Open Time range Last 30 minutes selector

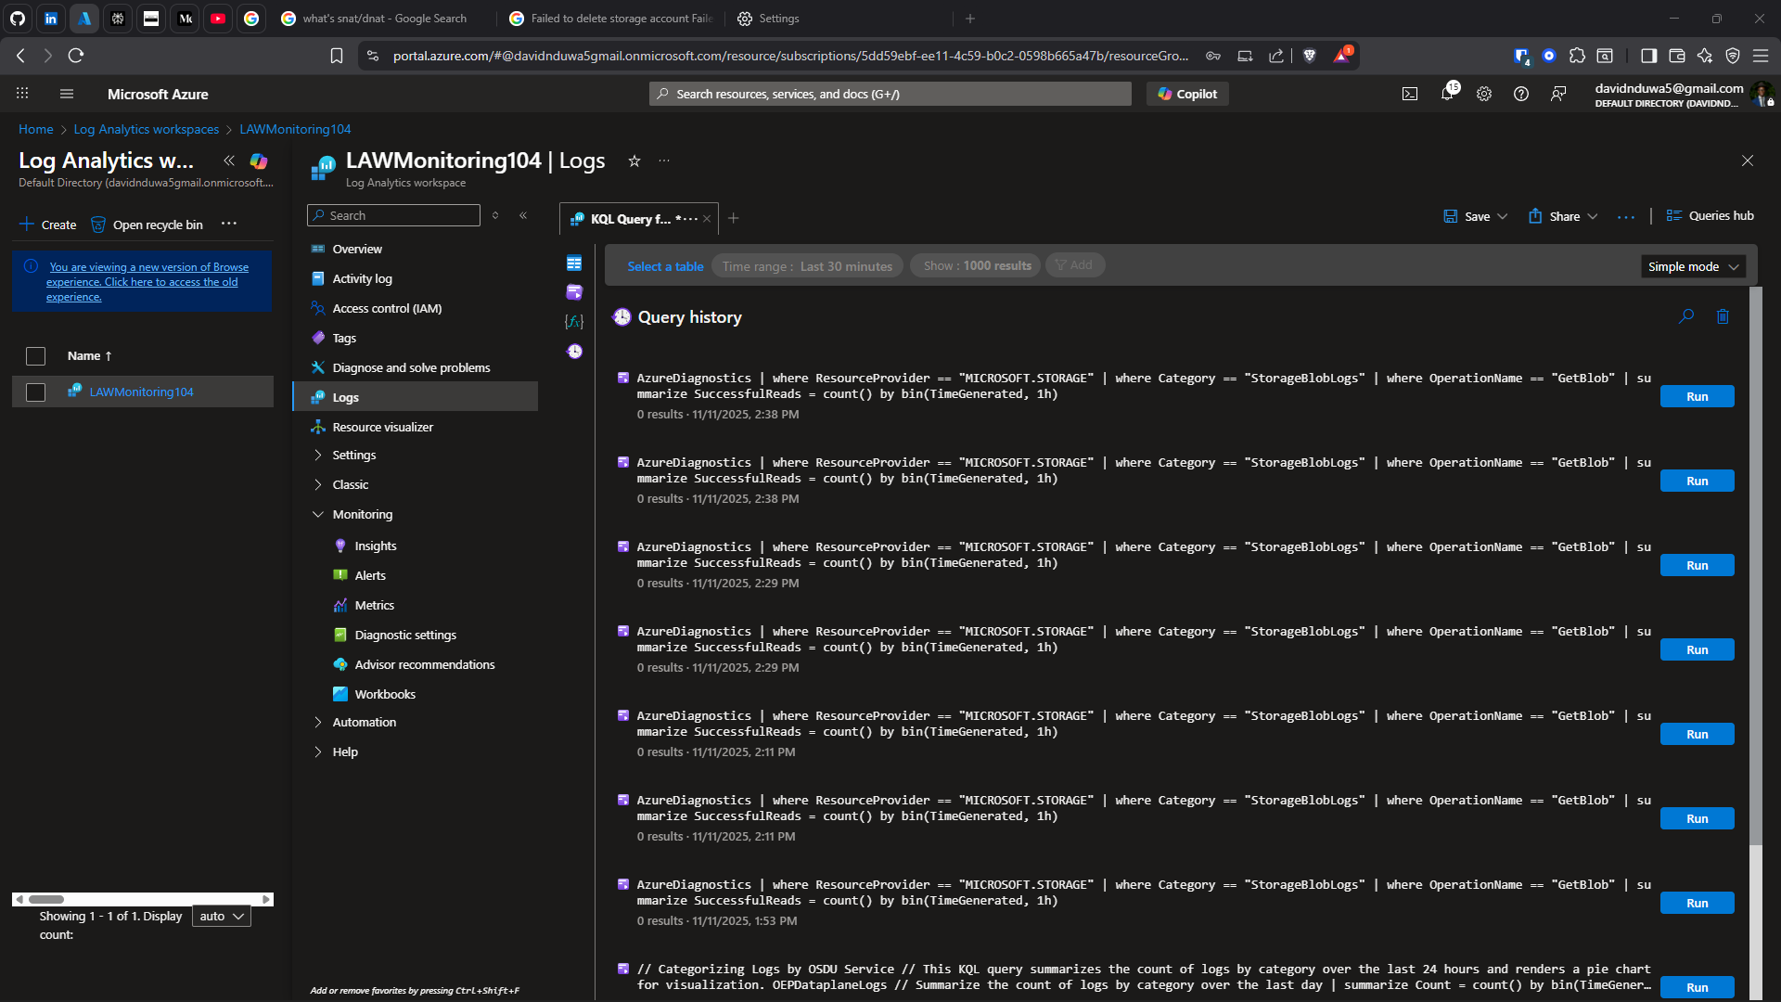coord(807,266)
